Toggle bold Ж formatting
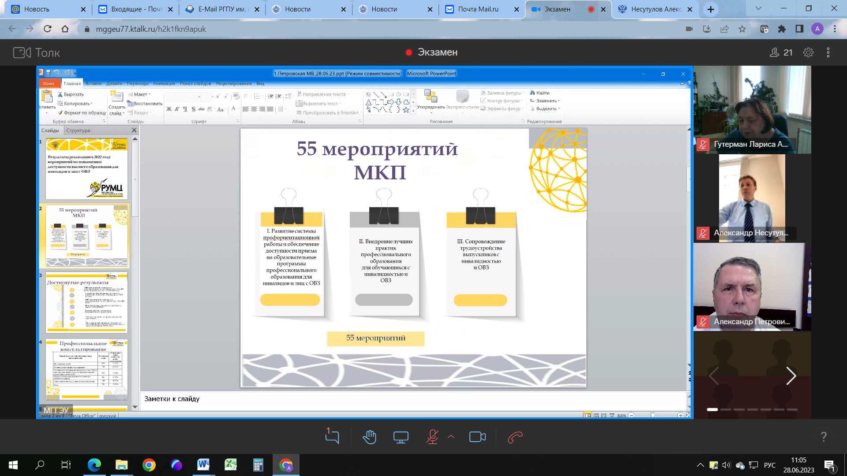The height and width of the screenshot is (476, 847). 169,109
